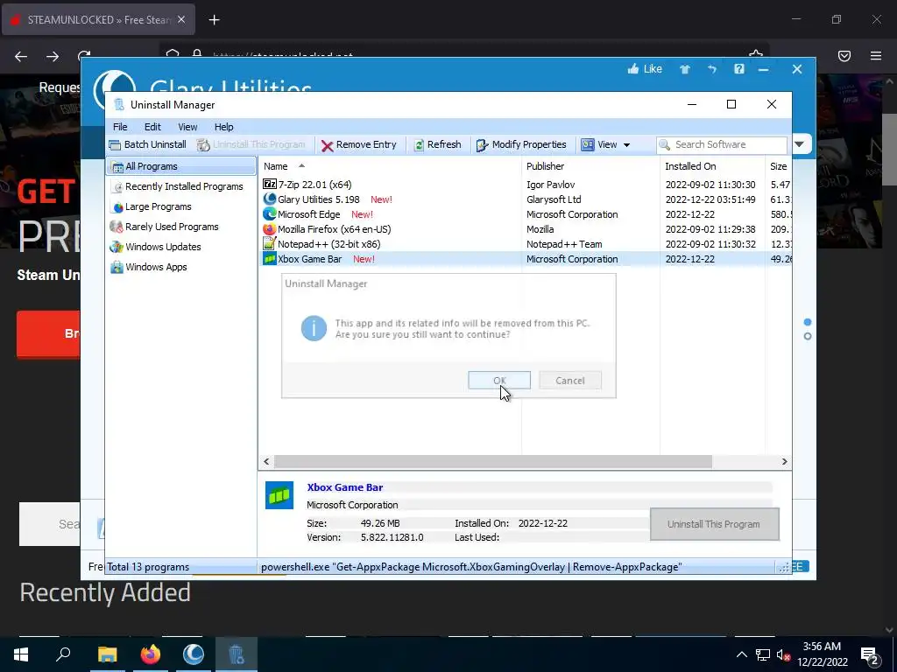Click the Mozilla Firefox icon in list
Image resolution: width=897 pixels, height=672 pixels.
point(270,228)
